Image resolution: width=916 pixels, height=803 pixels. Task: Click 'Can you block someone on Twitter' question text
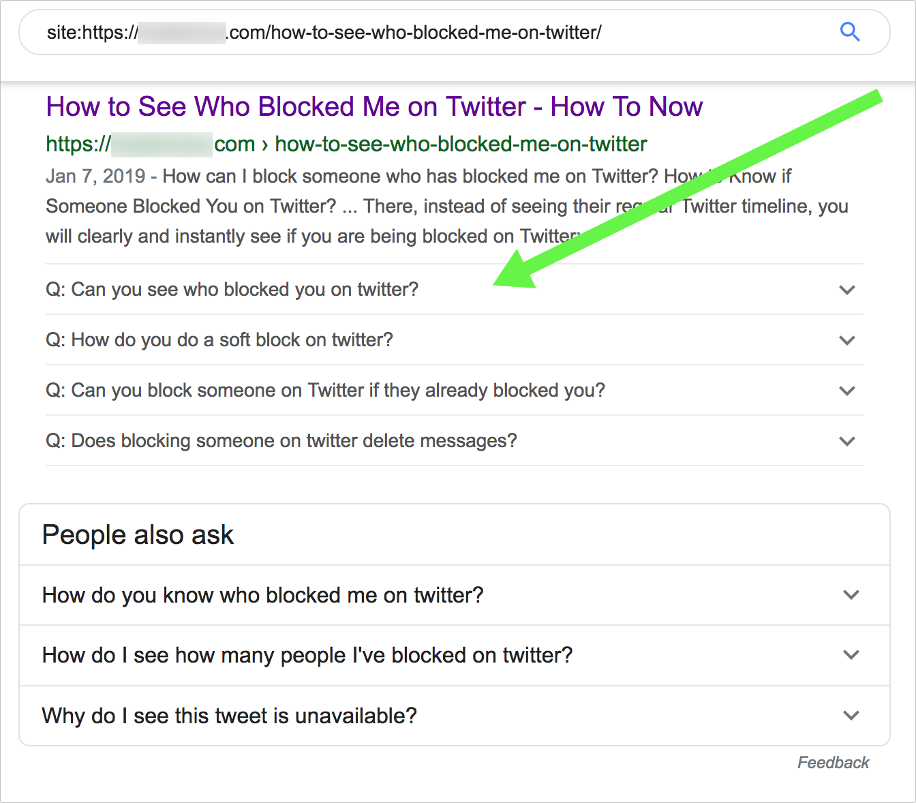pos(325,391)
